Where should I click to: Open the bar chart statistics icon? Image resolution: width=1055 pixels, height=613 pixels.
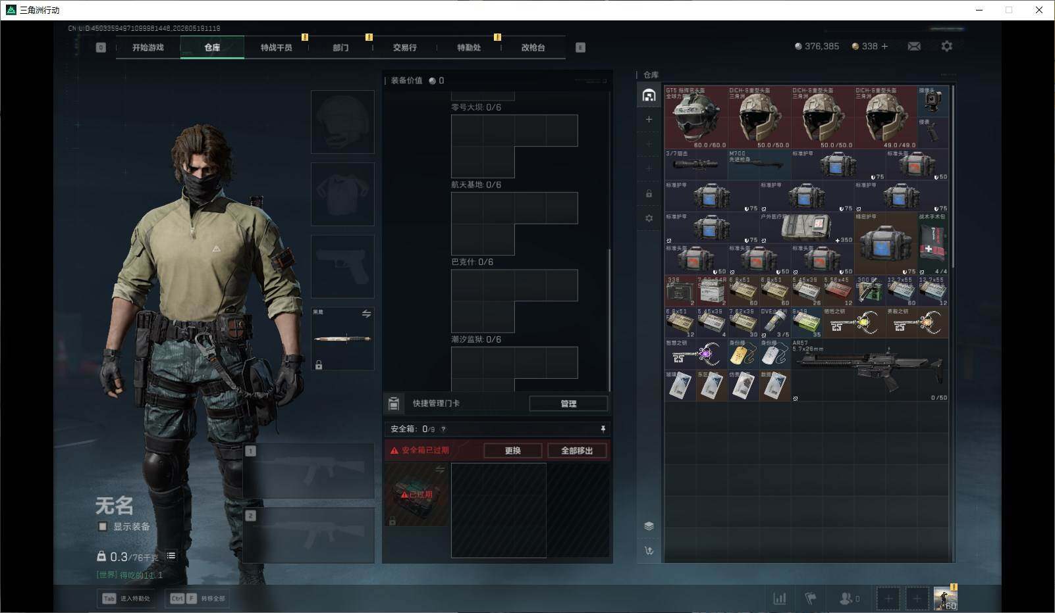[x=780, y=599]
